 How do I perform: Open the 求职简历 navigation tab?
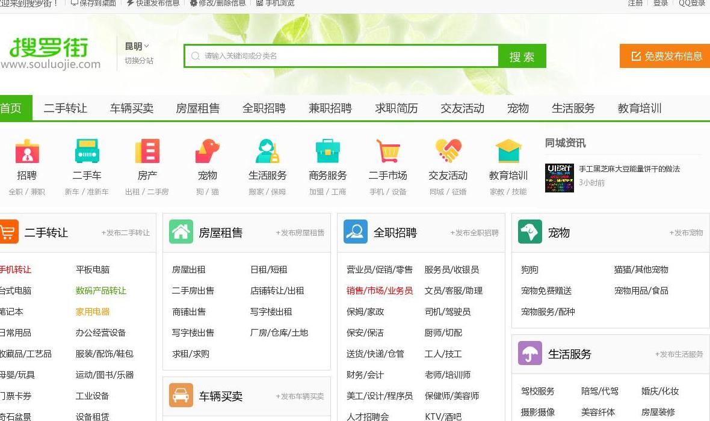click(x=396, y=108)
